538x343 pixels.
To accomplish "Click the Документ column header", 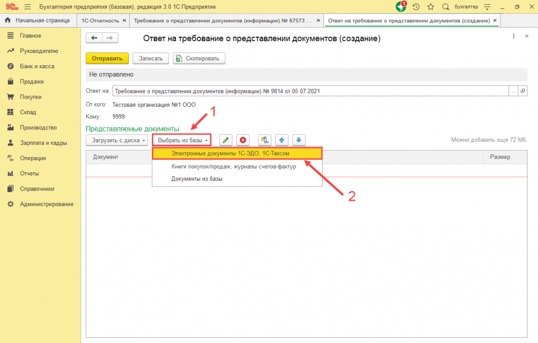I will 105,157.
